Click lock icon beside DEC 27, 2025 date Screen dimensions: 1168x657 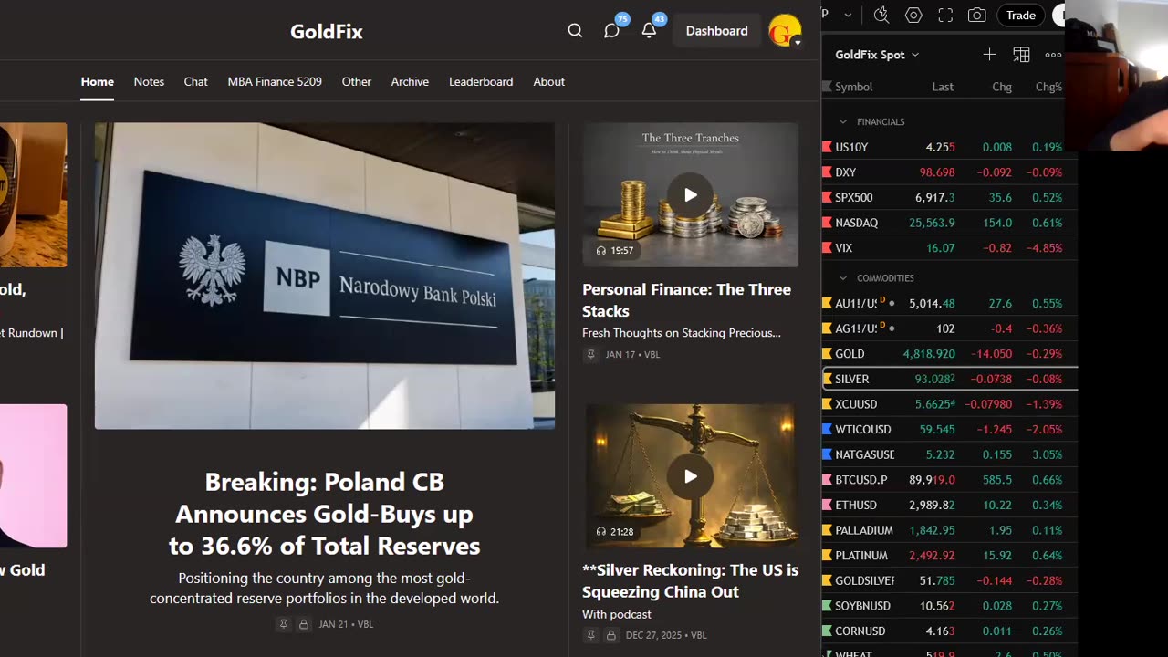(x=611, y=635)
